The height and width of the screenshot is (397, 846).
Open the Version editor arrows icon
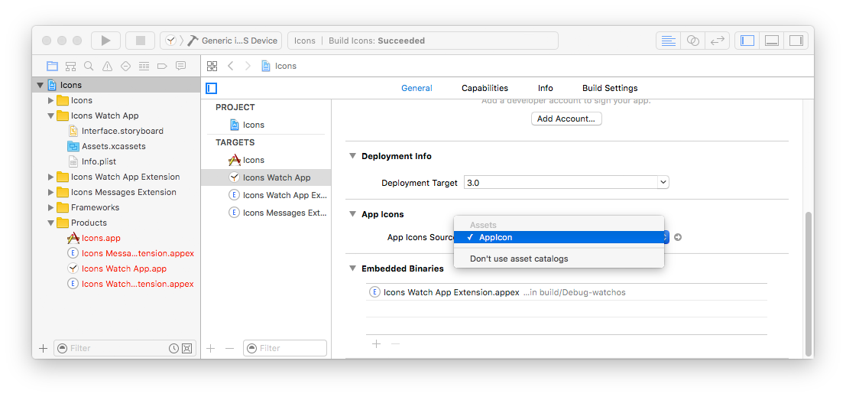(x=717, y=41)
